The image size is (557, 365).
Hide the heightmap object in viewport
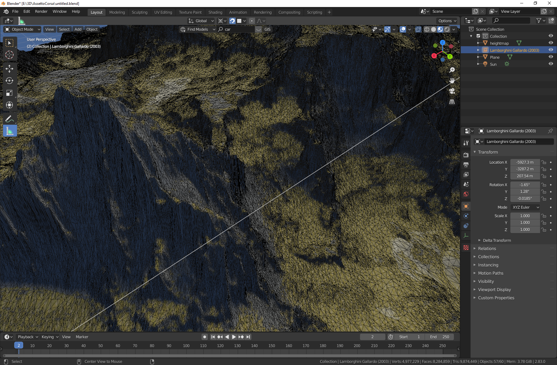click(x=551, y=43)
